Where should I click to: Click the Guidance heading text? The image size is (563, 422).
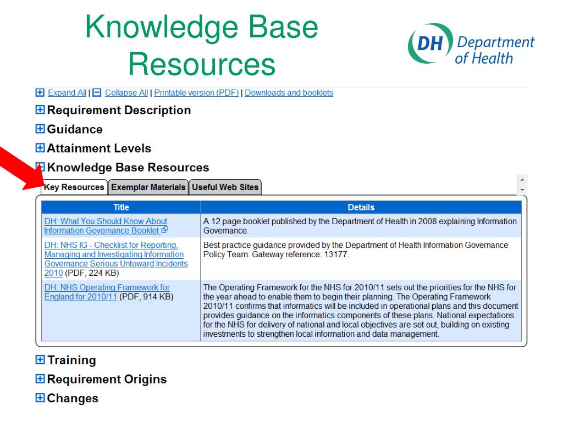tap(75, 129)
